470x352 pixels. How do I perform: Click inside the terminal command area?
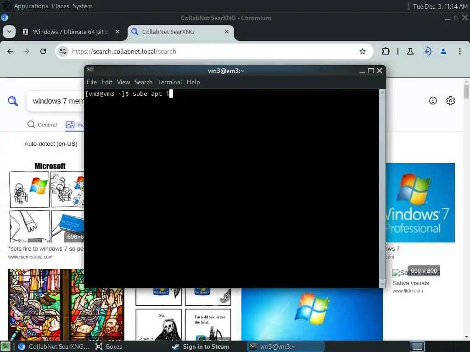pos(231,188)
